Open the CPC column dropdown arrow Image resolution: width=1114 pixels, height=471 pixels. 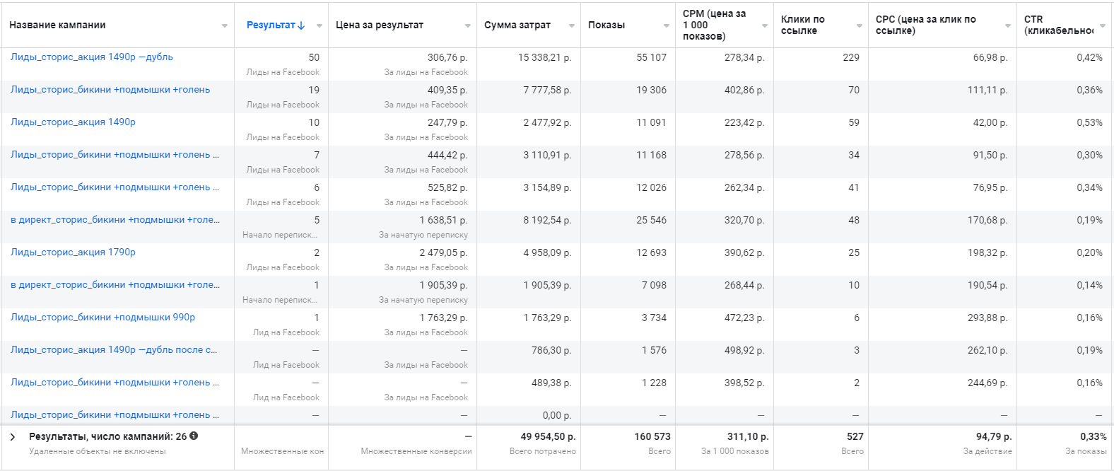(1008, 26)
